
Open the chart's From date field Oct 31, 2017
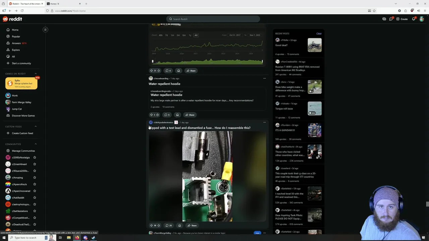click(x=234, y=35)
